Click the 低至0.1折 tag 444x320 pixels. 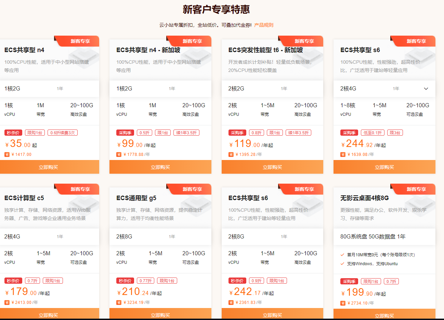(x=373, y=133)
